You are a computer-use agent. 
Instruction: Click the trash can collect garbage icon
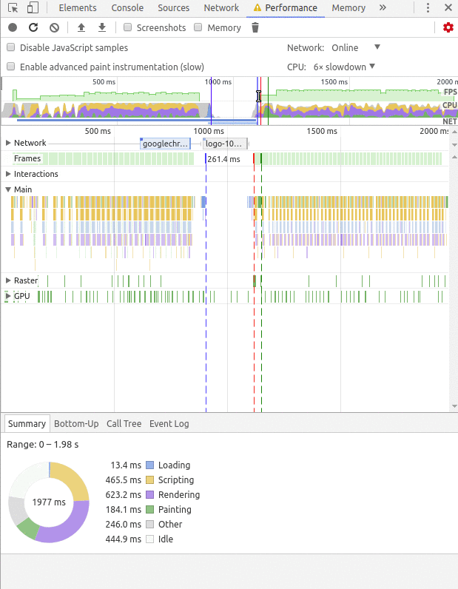255,27
